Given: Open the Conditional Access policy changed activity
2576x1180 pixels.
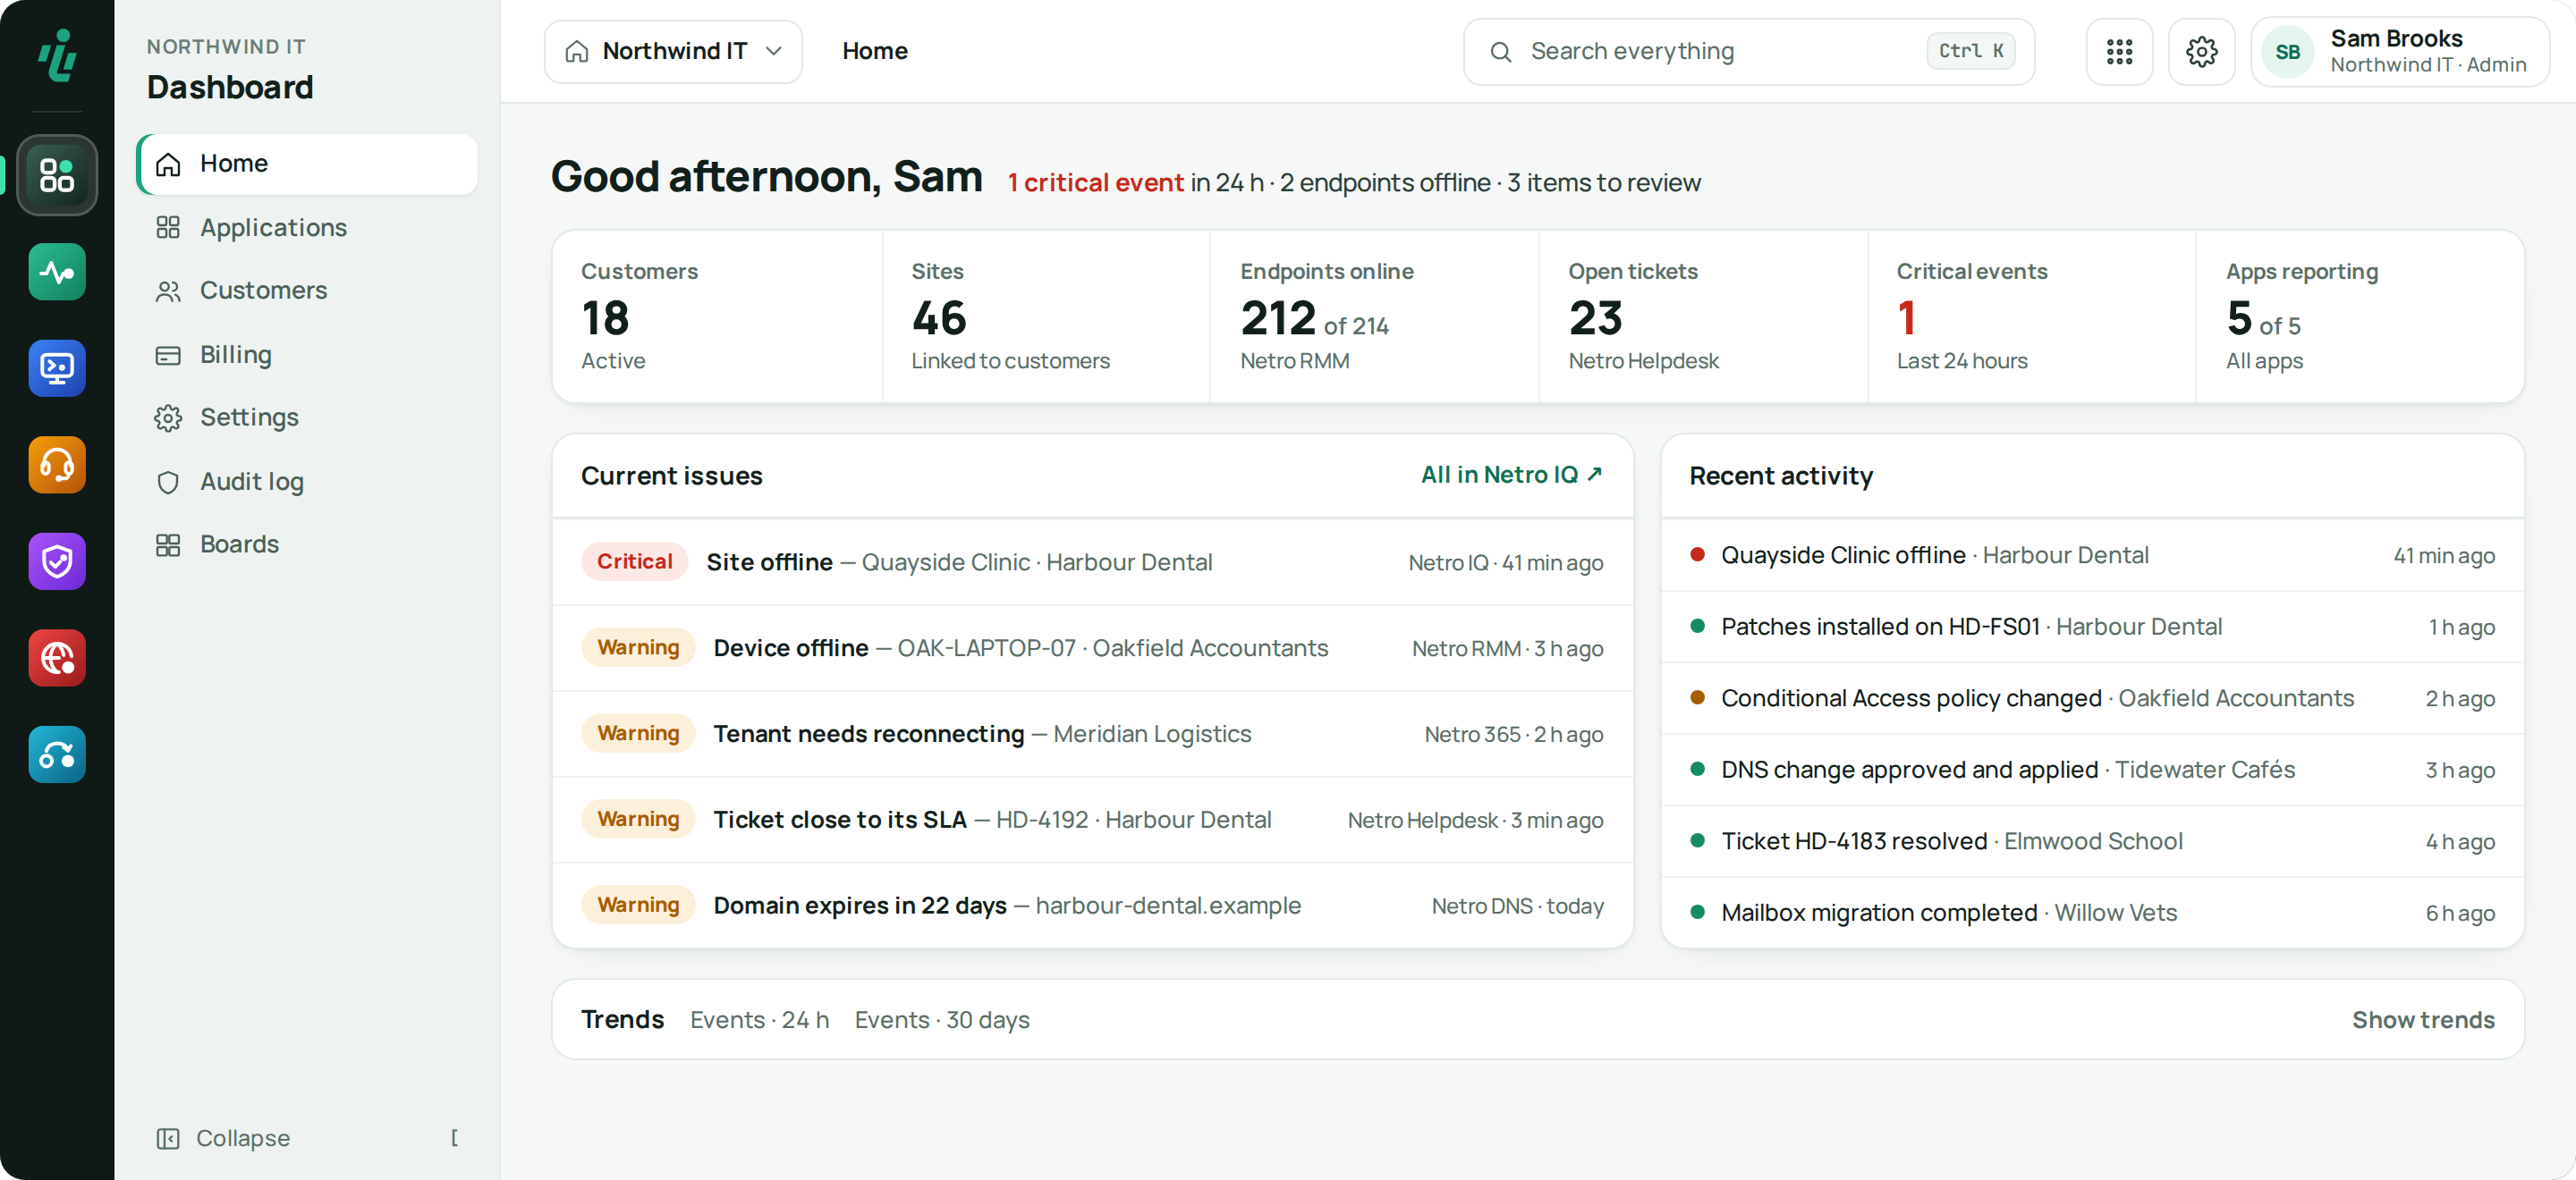Looking at the screenshot, I should (2092, 698).
